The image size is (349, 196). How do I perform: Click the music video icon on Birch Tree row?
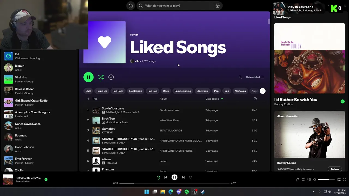pyautogui.click(x=103, y=122)
